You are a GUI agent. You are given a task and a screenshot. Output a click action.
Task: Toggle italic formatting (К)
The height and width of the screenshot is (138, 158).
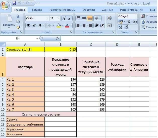click(34, 25)
